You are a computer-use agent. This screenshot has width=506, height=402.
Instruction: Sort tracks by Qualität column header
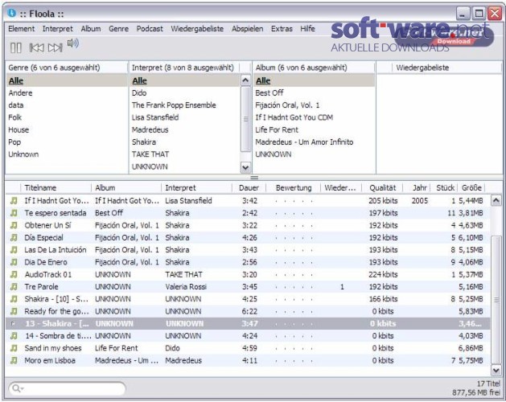pyautogui.click(x=382, y=188)
